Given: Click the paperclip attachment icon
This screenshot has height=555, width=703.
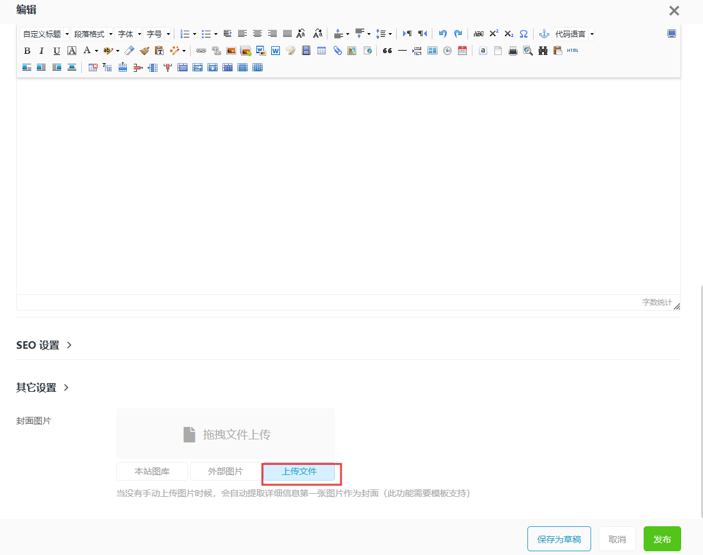Looking at the screenshot, I should coord(337,51).
